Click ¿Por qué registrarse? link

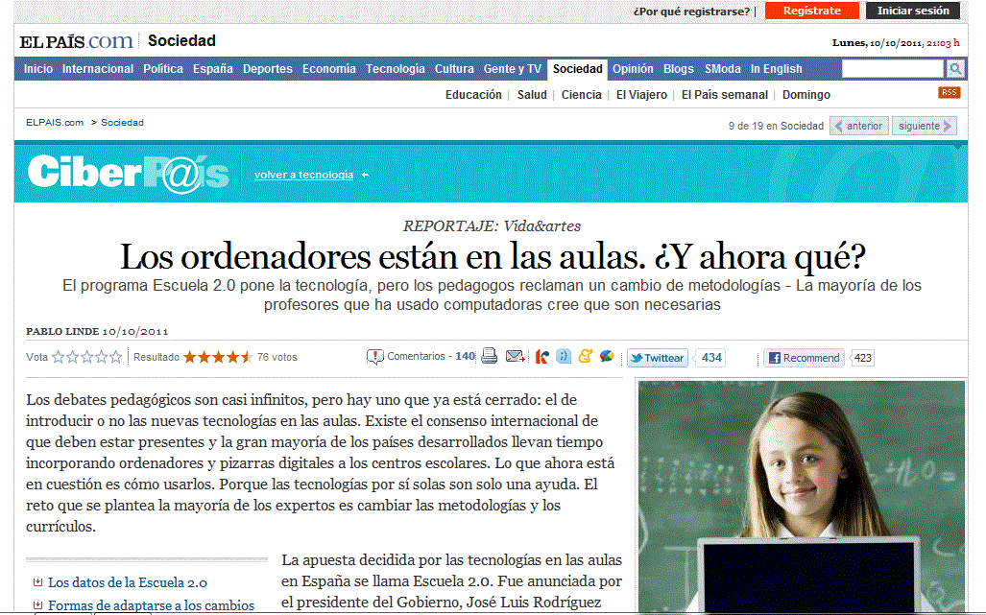691,12
